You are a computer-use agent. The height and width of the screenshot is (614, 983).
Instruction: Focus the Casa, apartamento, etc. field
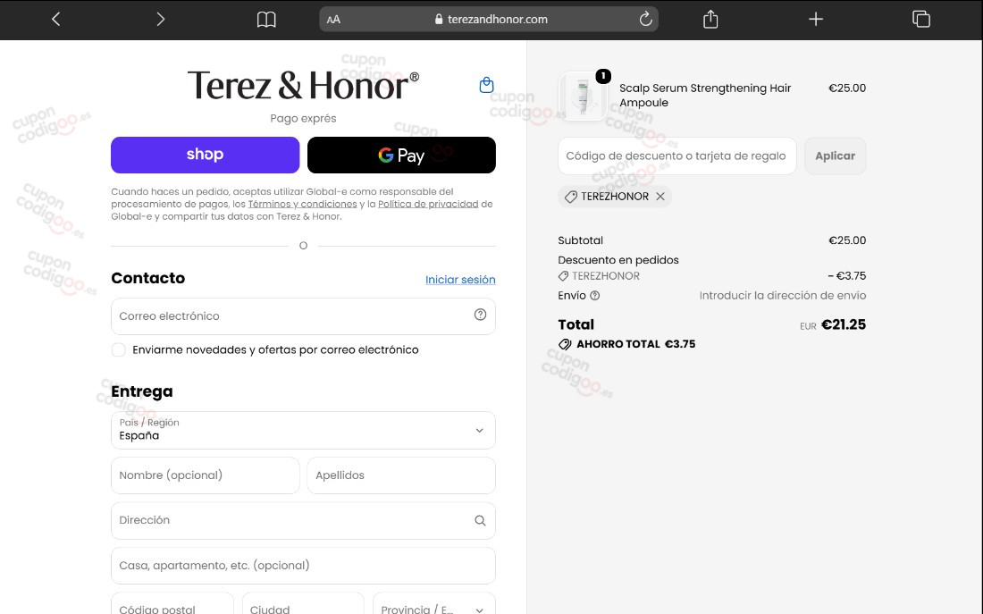click(304, 566)
